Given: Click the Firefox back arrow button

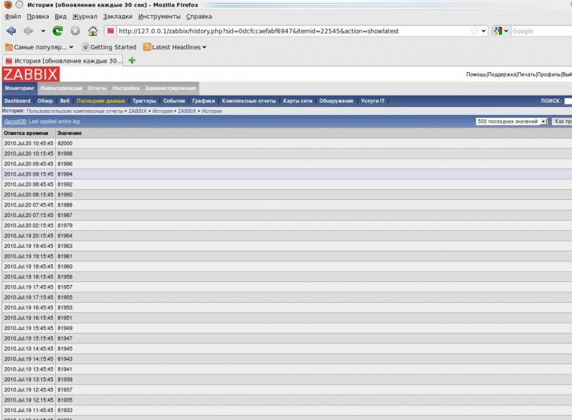Looking at the screenshot, I should tap(11, 31).
